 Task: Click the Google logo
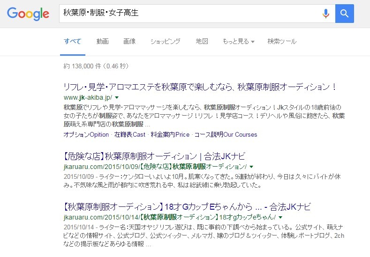pos(28,14)
